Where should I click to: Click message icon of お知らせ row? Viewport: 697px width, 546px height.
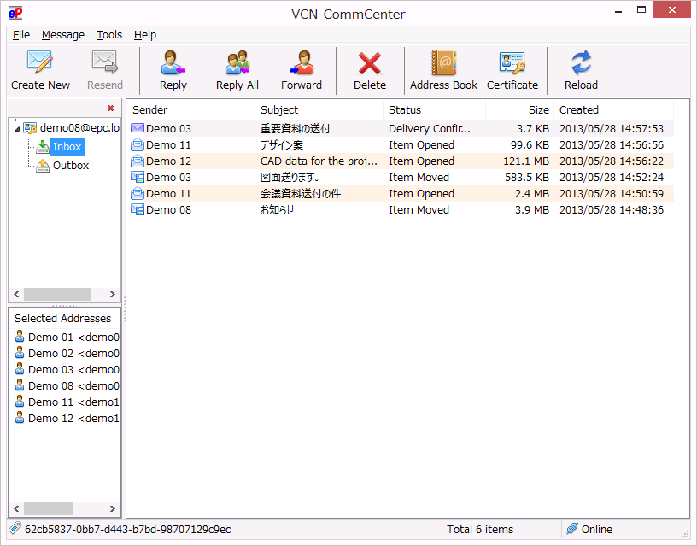138,209
